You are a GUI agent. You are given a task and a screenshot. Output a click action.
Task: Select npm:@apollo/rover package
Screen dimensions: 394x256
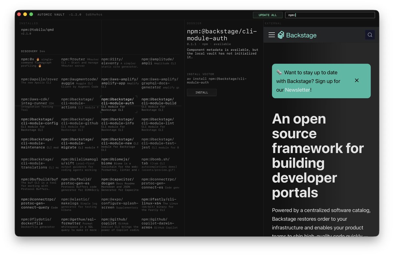pyautogui.click(x=39, y=81)
